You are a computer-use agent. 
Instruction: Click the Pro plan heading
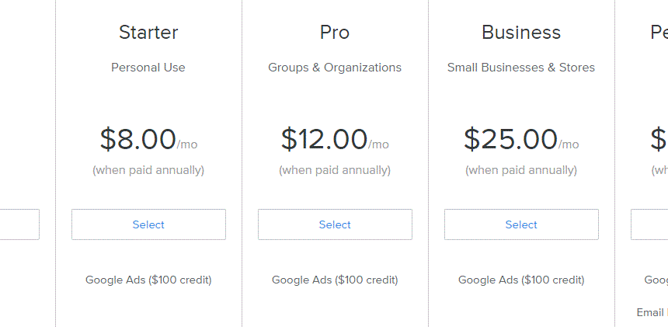tap(335, 33)
